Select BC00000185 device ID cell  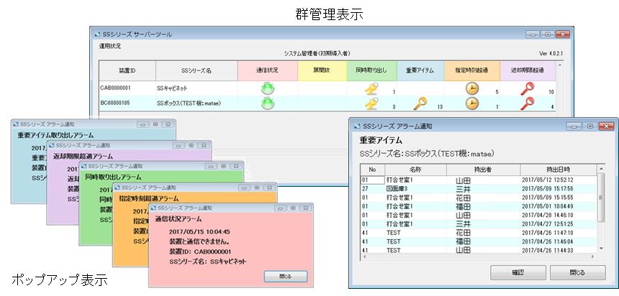pos(127,103)
